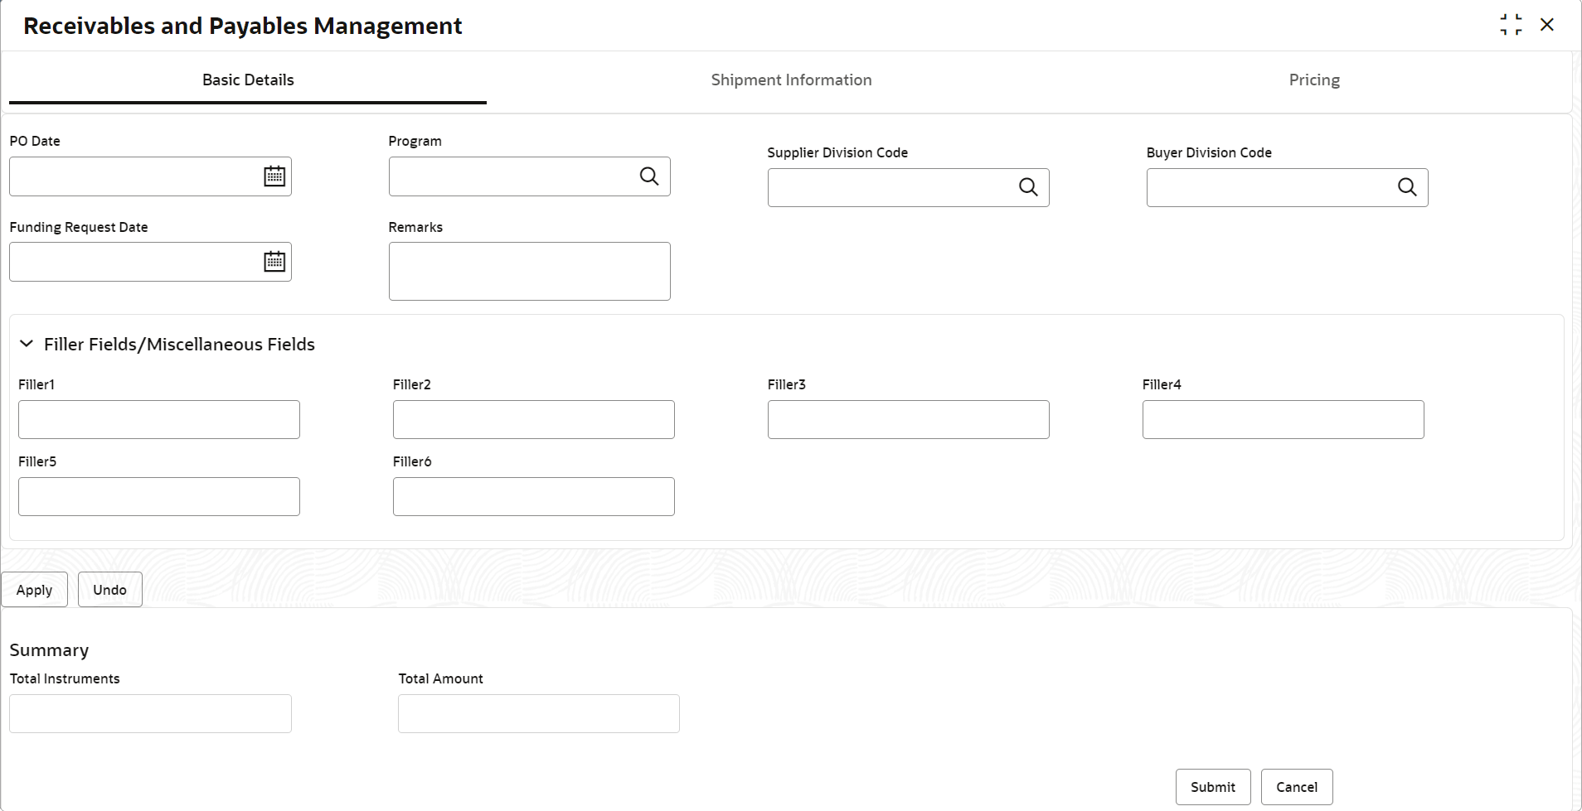
Task: Collapse the dialog using the minimize-view icon
Action: point(1511,25)
